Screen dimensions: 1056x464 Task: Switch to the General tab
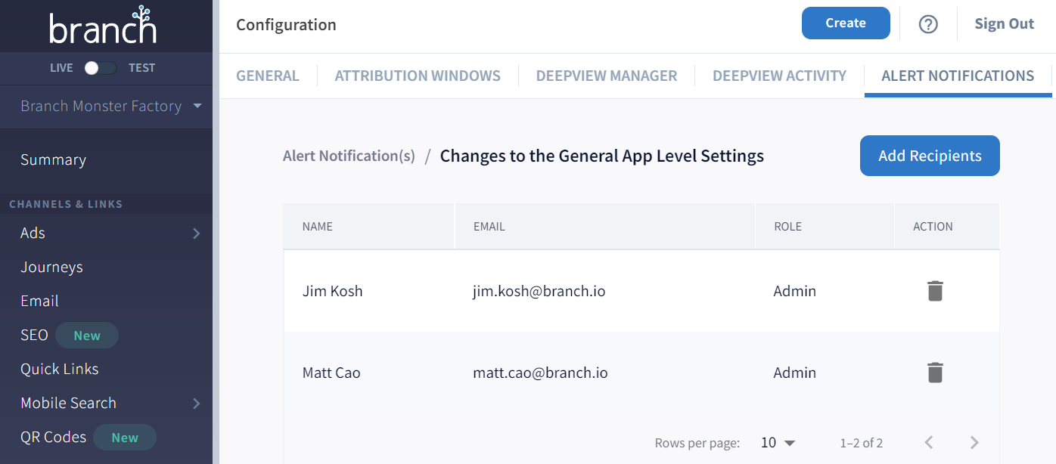point(268,76)
